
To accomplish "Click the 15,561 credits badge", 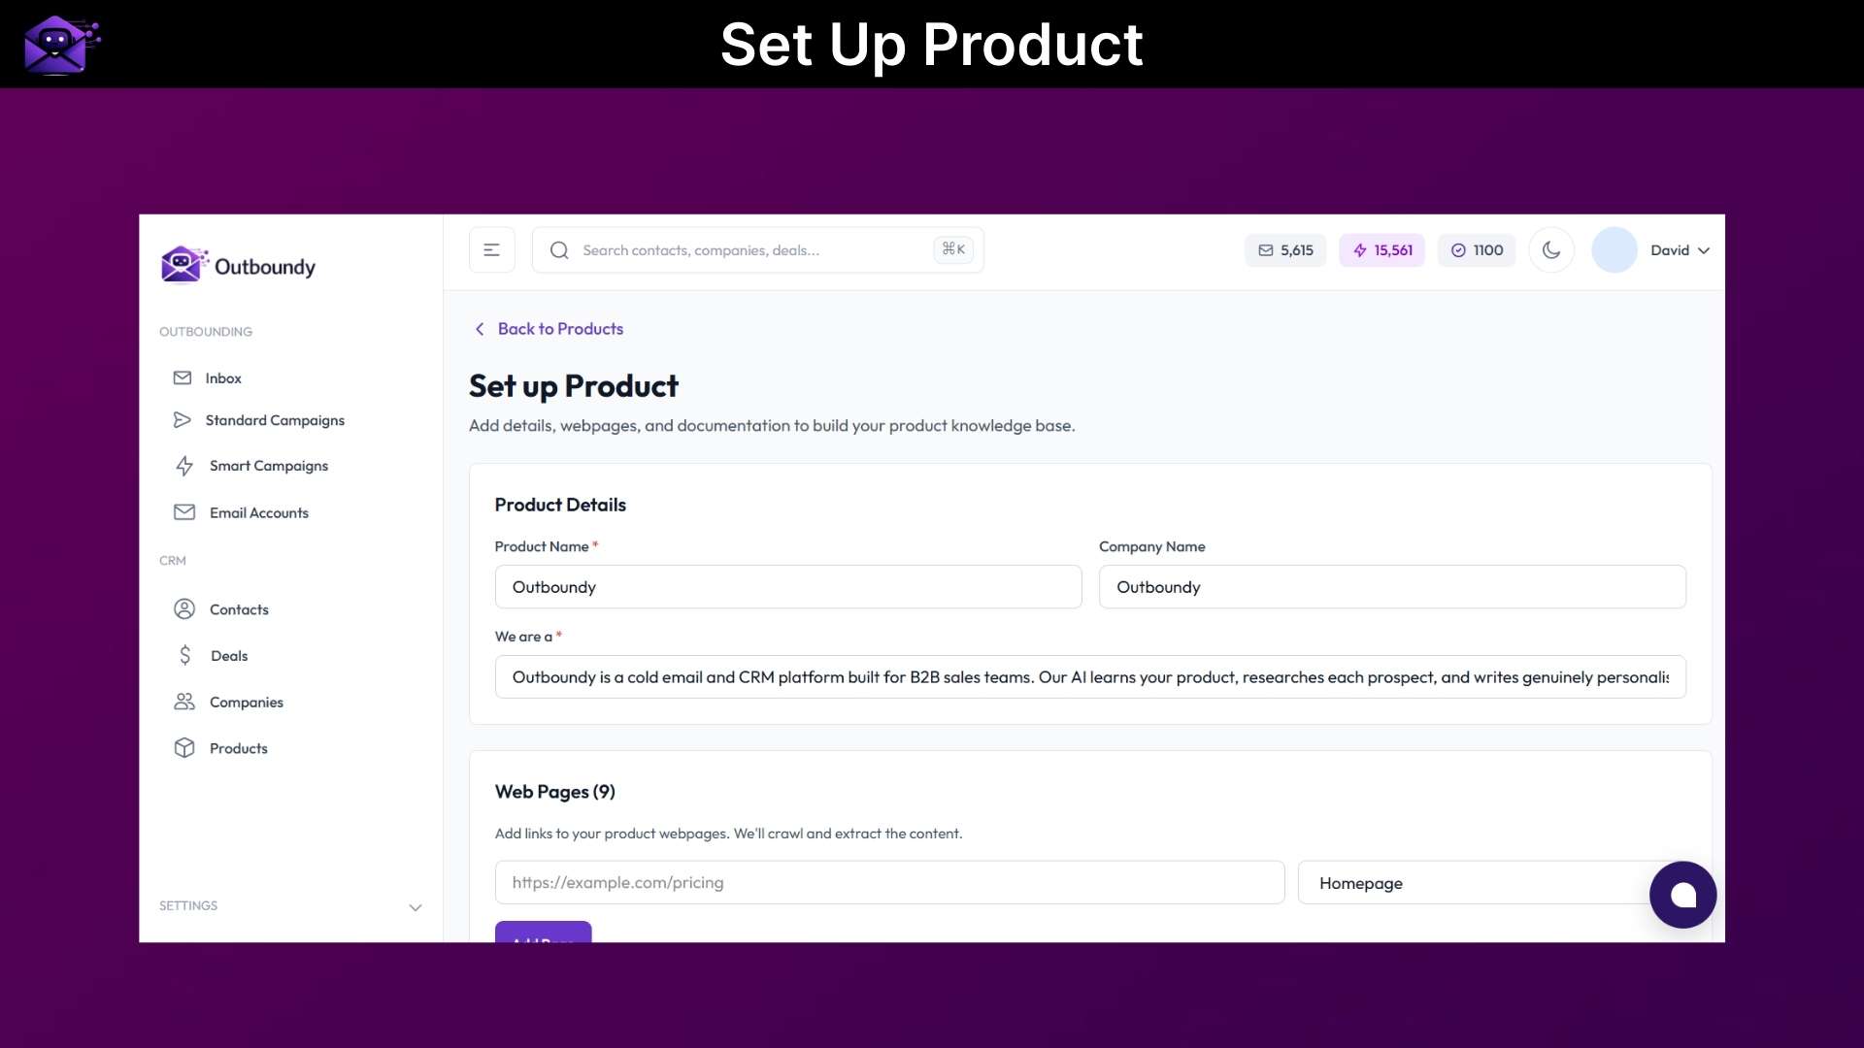I will click(1381, 249).
